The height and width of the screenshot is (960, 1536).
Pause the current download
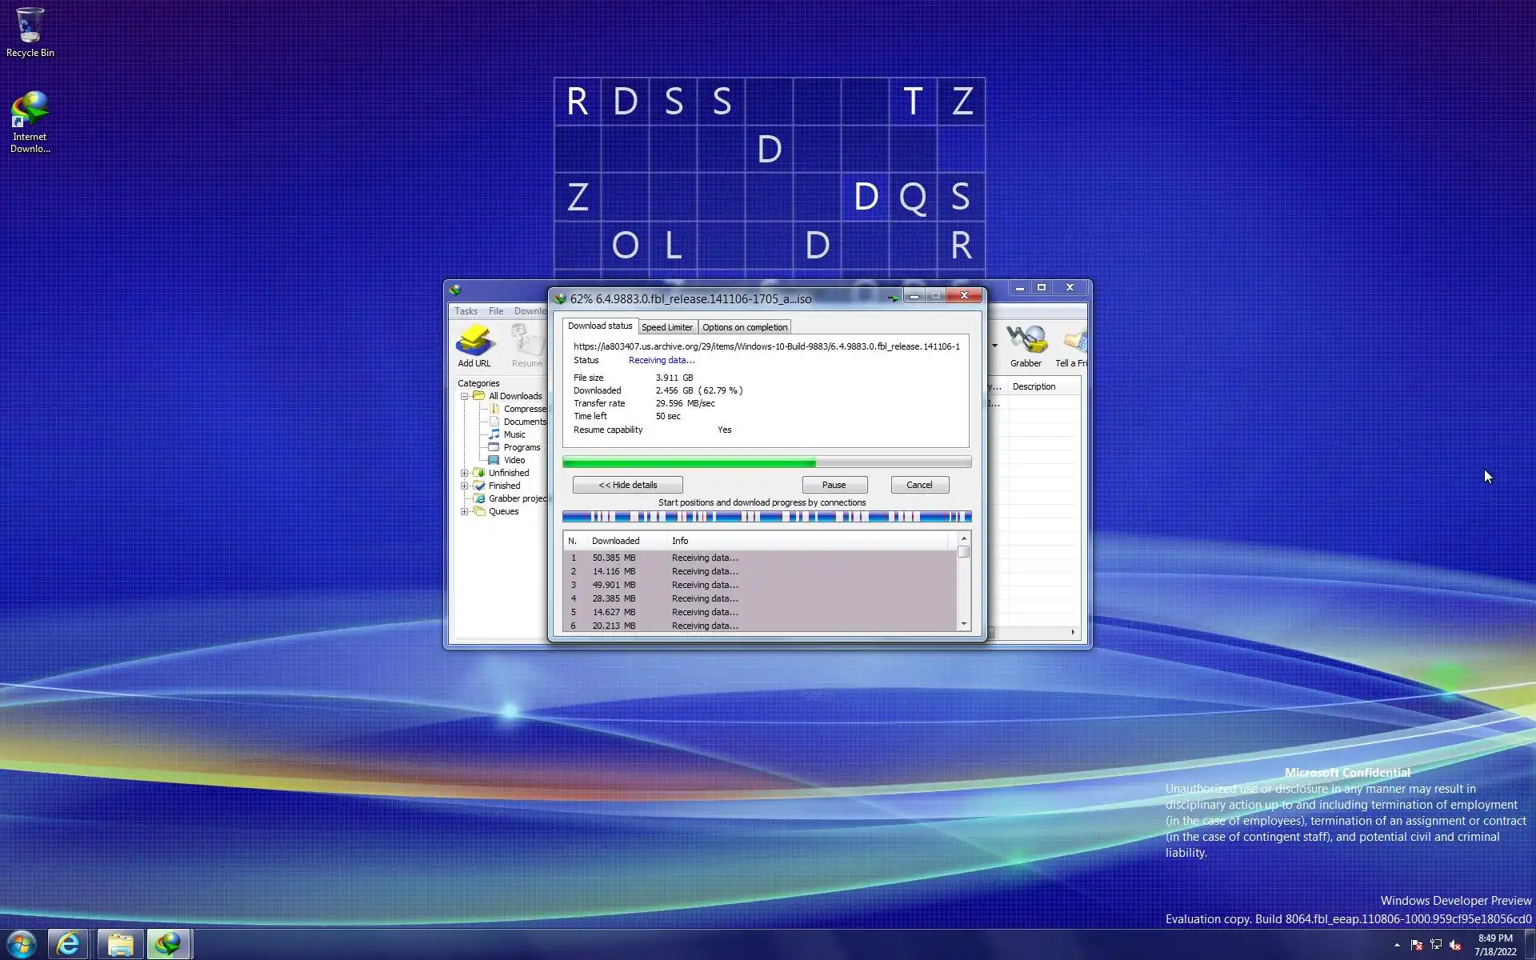pyautogui.click(x=834, y=485)
